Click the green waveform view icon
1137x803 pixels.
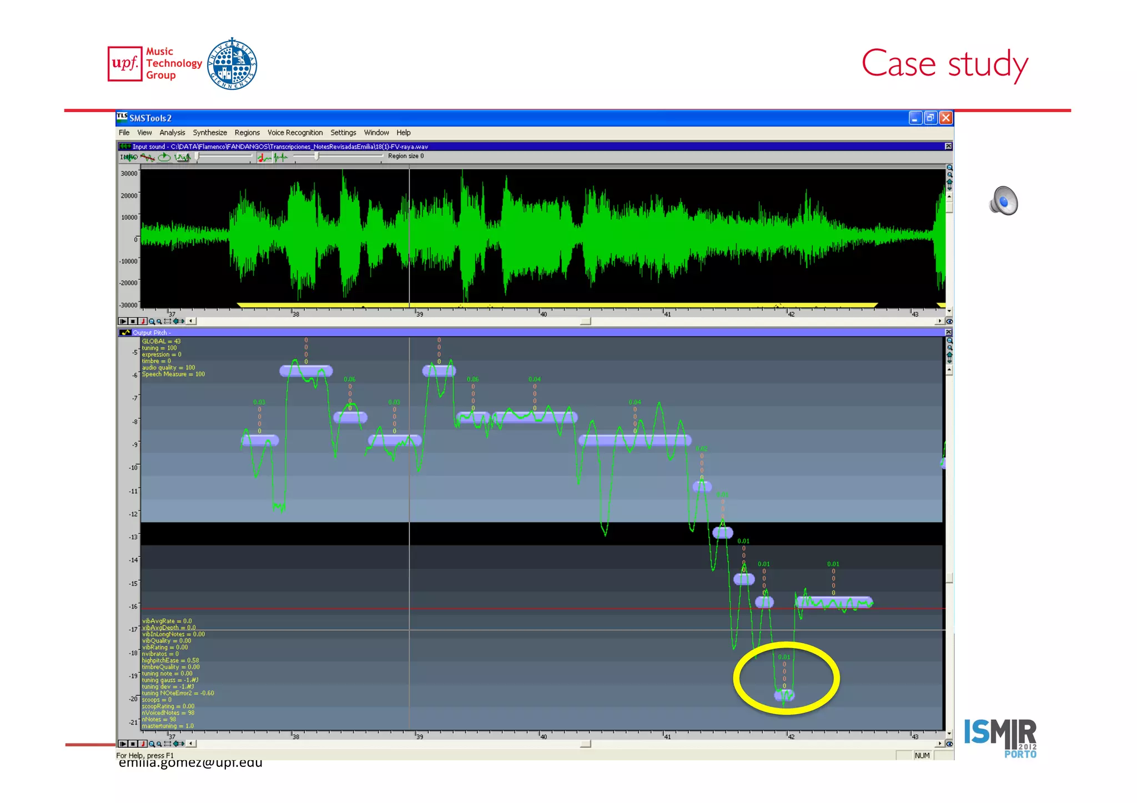click(x=281, y=158)
